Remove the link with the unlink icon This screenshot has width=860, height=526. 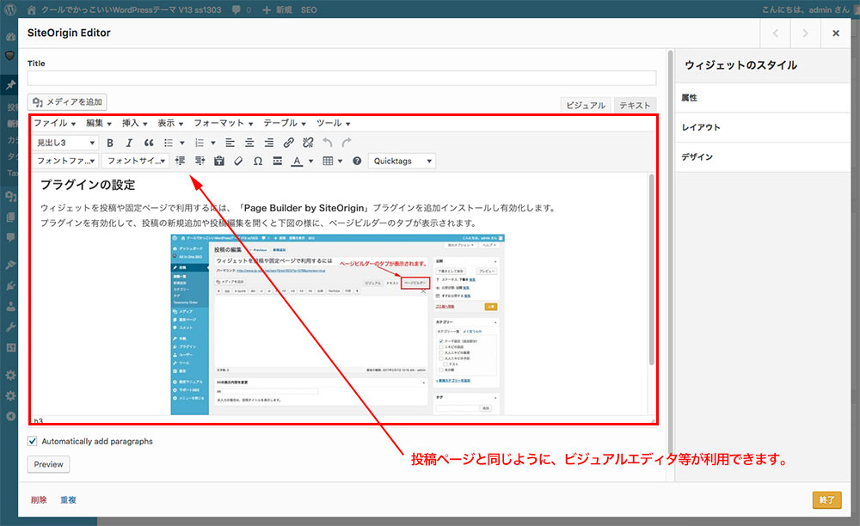point(308,143)
